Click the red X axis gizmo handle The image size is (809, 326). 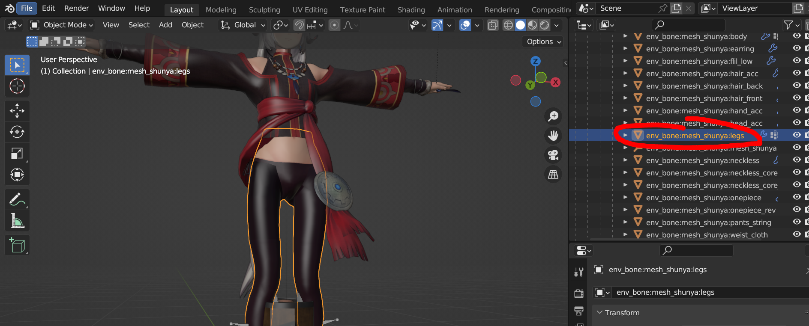[x=556, y=82]
